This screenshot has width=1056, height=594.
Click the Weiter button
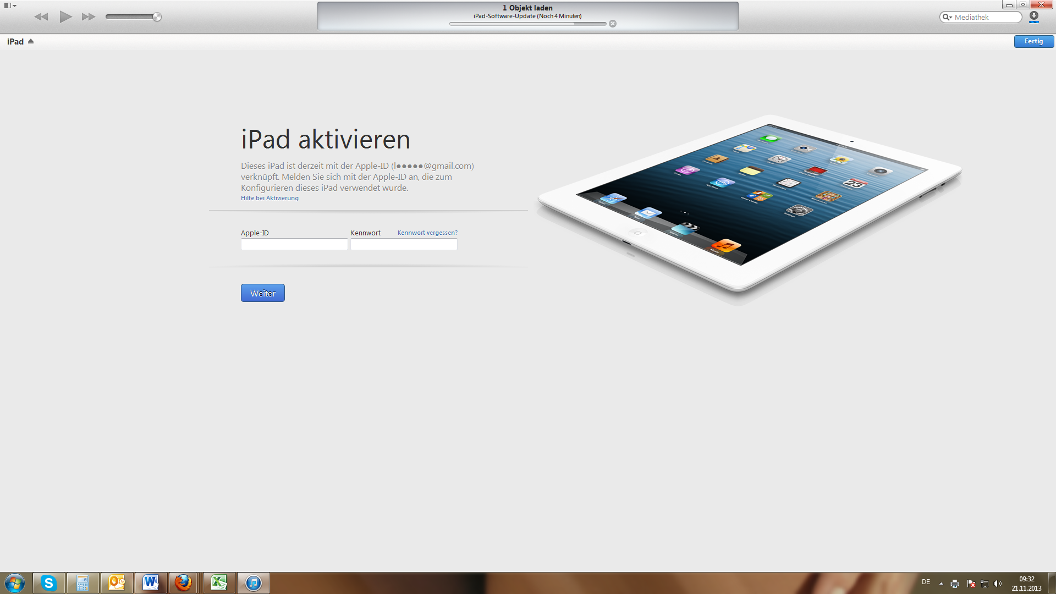tap(262, 293)
